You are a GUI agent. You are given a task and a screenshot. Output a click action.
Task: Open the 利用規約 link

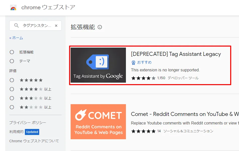pos(17,132)
